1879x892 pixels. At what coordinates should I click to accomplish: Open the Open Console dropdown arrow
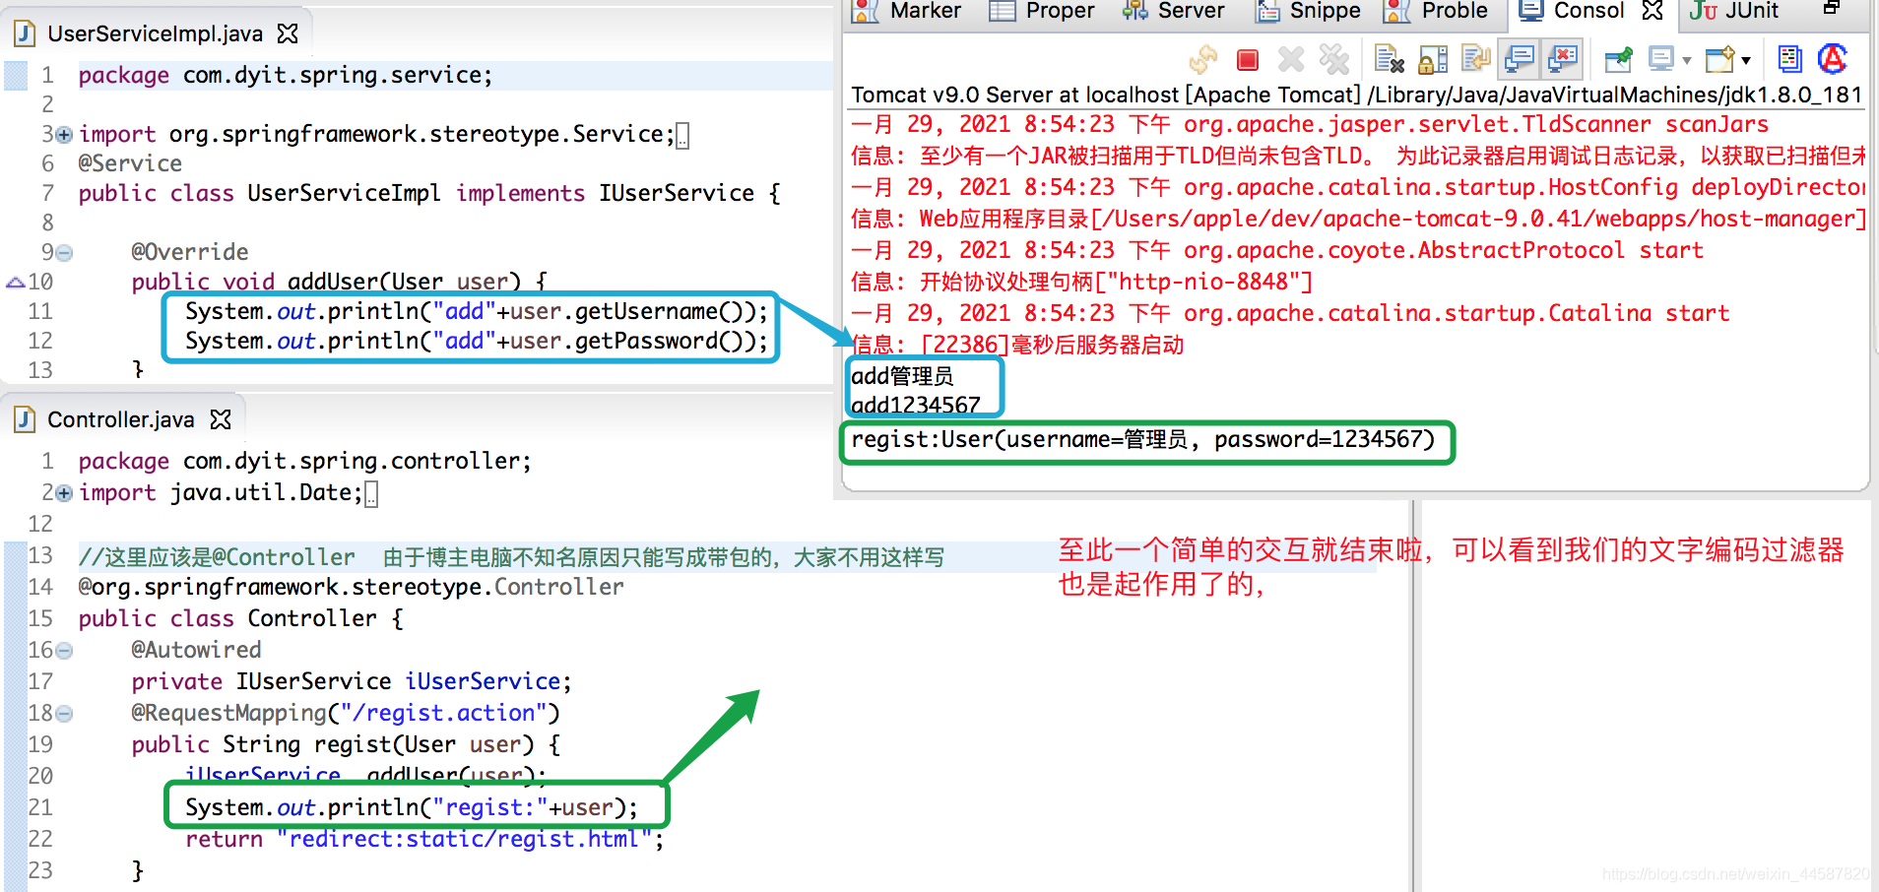click(x=1746, y=61)
